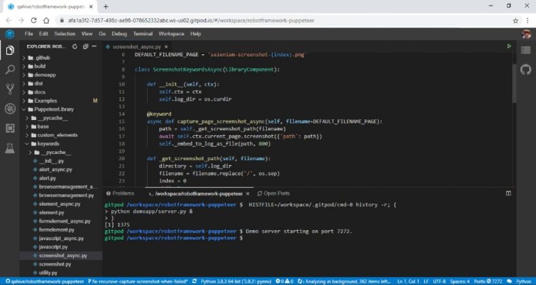Open the File menu
This screenshot has height=285, width=536.
(29, 34)
